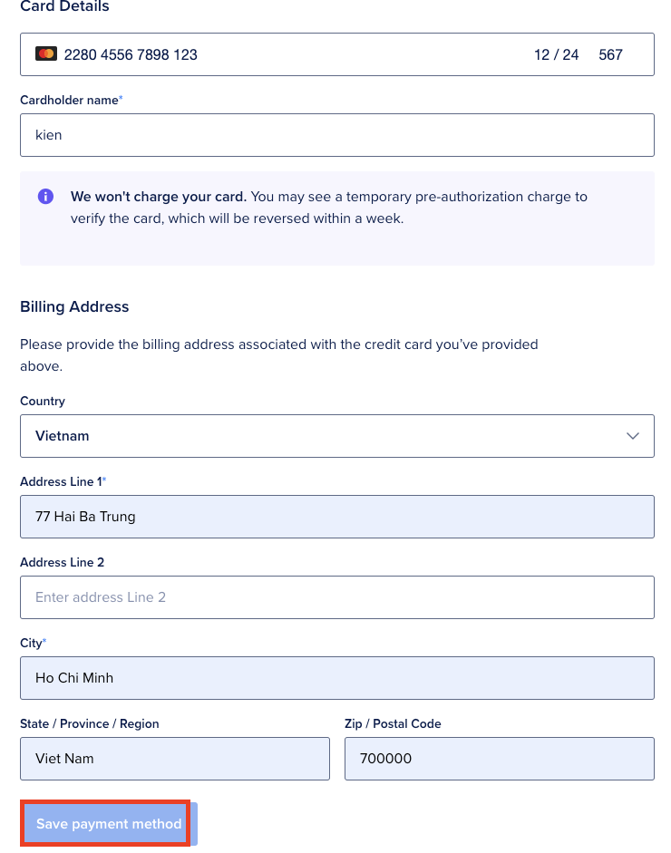The width and height of the screenshot is (671, 853).
Task: Click the State / Province / Region label
Action: pyautogui.click(x=89, y=724)
